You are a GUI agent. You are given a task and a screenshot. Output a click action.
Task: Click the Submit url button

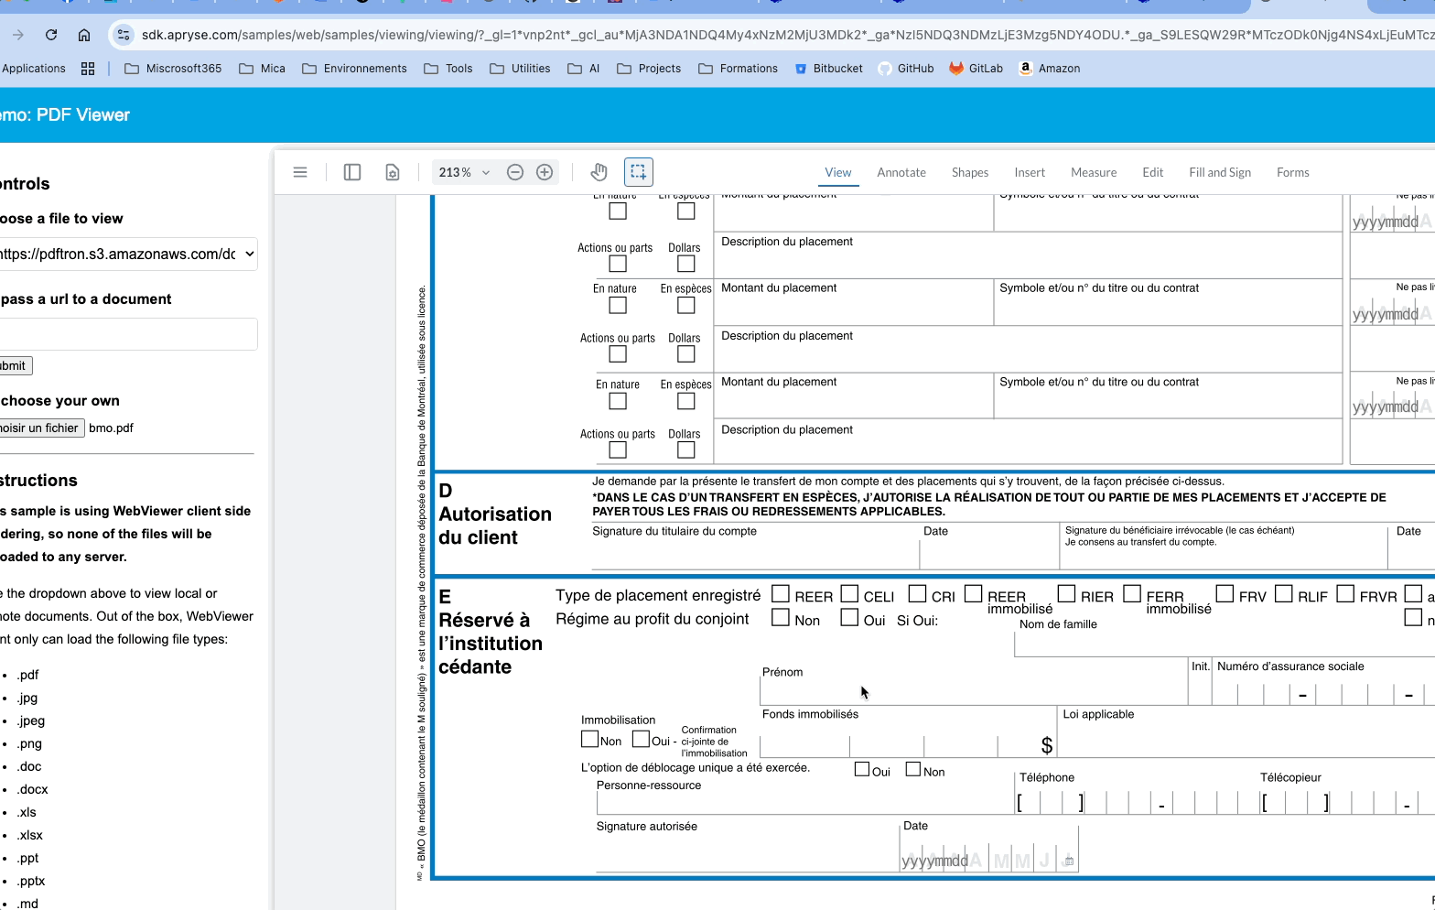[16, 365]
